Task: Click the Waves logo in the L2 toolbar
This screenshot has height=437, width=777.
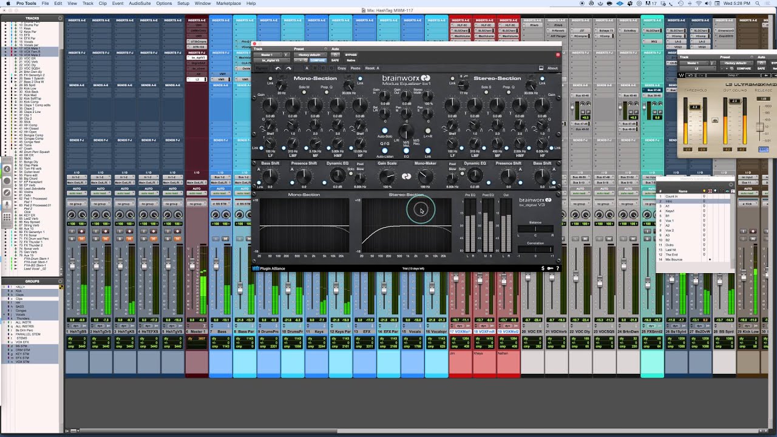Action: coord(682,75)
